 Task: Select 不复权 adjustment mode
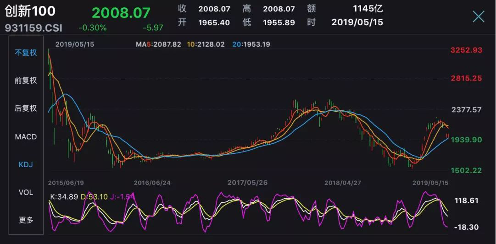tap(26, 53)
